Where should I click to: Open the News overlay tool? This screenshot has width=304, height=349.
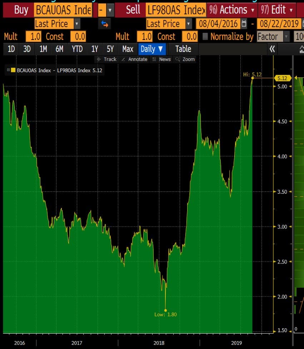161,59
